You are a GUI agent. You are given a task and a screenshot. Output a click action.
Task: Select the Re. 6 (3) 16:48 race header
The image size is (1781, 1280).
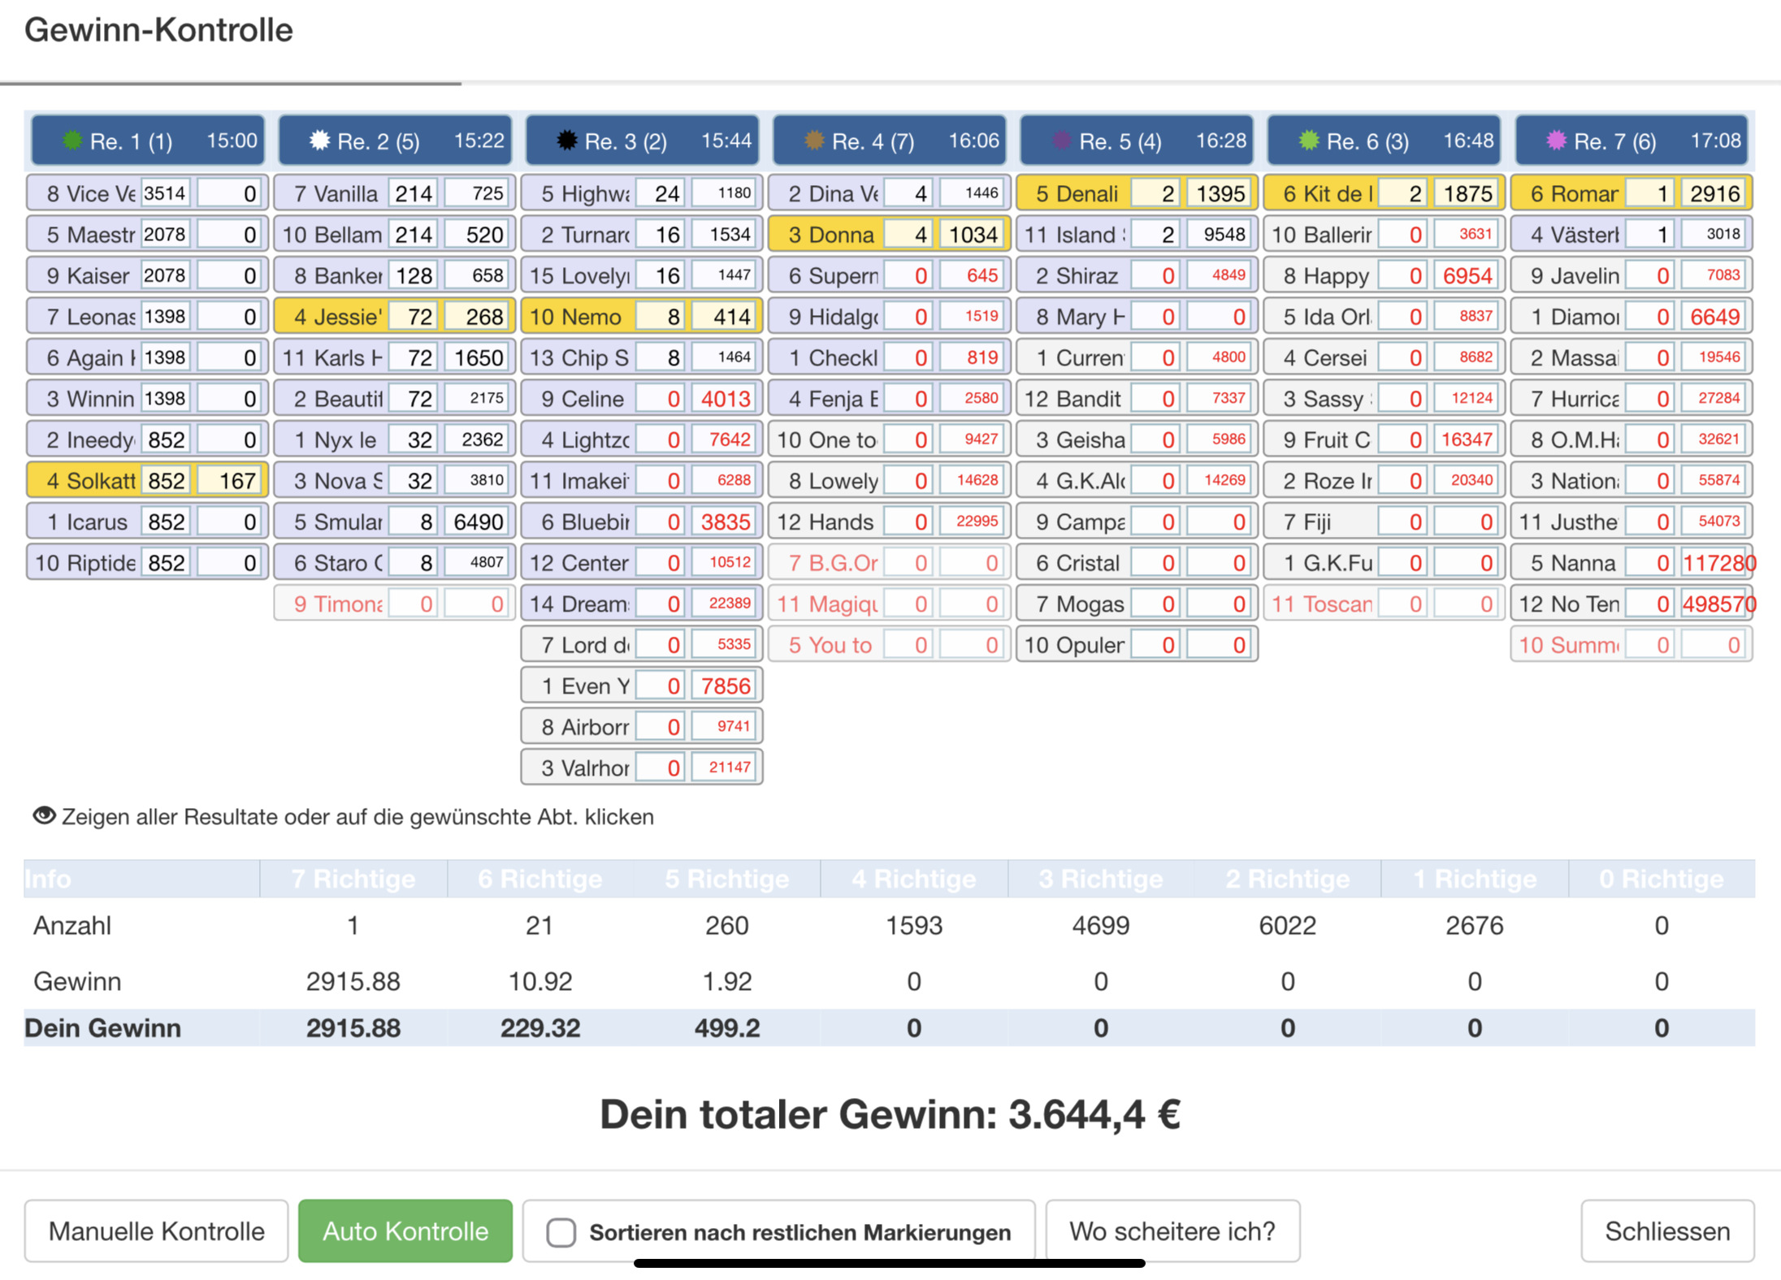[1384, 141]
